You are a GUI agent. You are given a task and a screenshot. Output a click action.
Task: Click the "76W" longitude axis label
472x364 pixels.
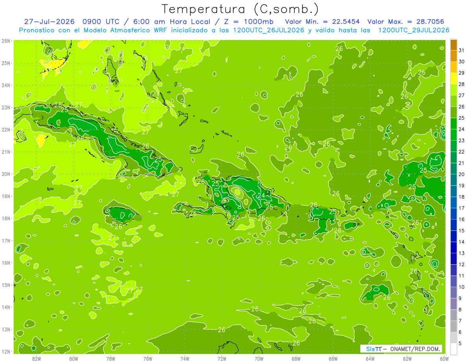(x=147, y=359)
